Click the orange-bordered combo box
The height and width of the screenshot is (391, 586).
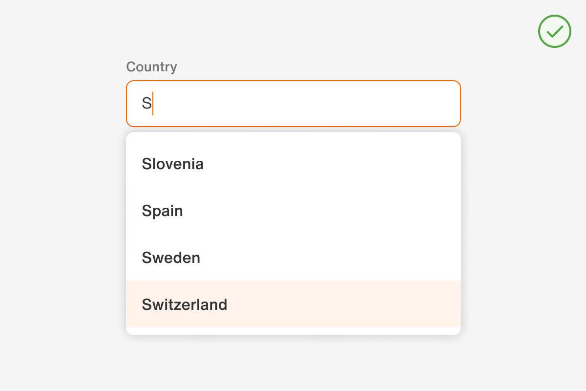(293, 103)
